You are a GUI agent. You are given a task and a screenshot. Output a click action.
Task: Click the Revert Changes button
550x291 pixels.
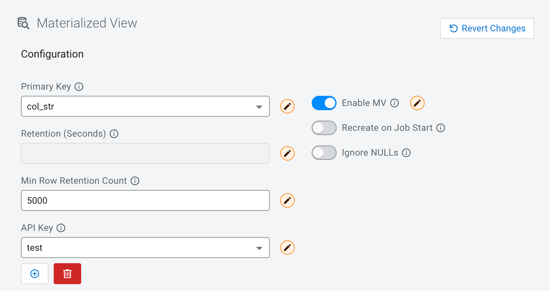[x=487, y=28]
